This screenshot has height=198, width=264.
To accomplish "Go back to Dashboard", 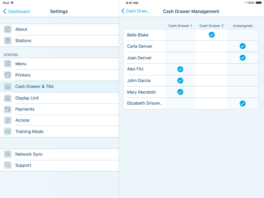I will [x=16, y=11].
